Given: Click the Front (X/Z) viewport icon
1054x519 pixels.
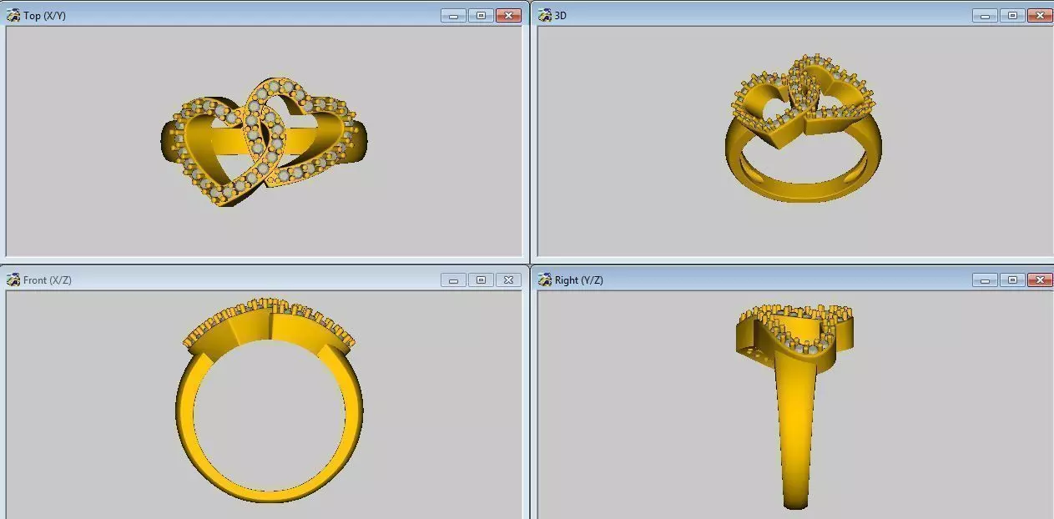Looking at the screenshot, I should click(x=13, y=280).
